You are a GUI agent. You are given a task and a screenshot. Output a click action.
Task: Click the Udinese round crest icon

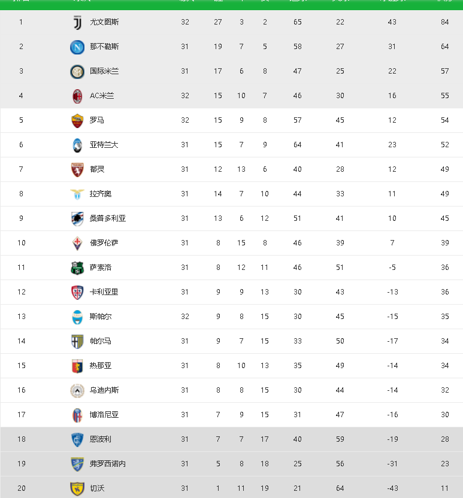point(77,390)
